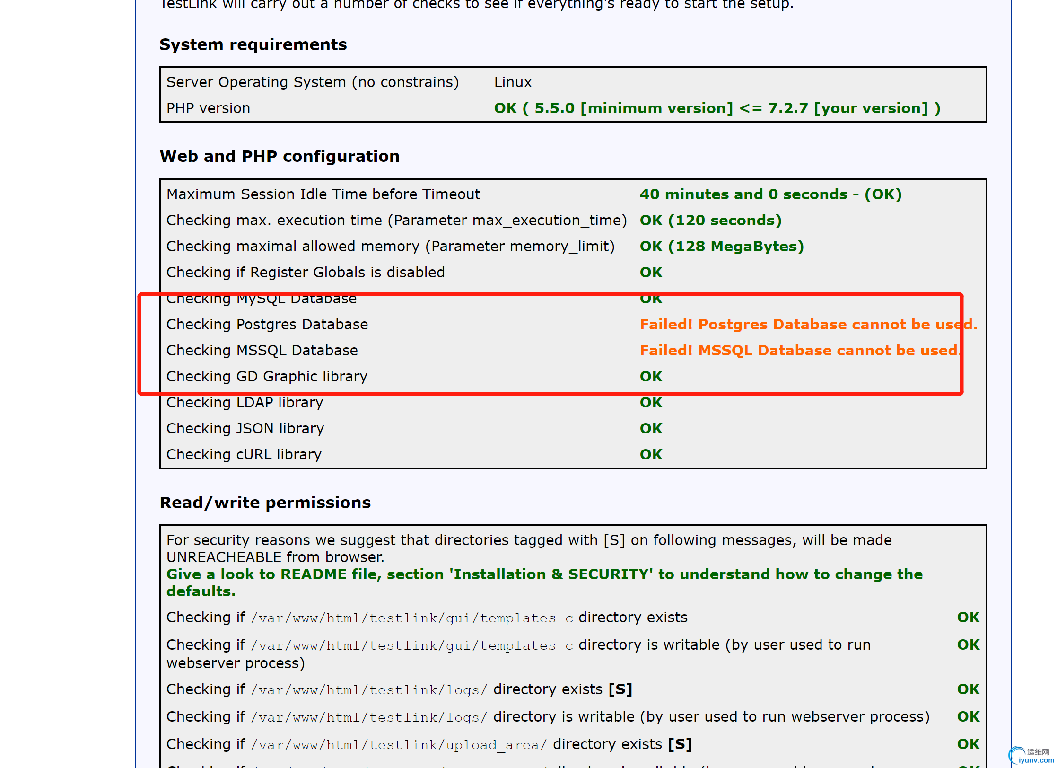Viewport: 1057px width, 768px height.
Task: Click the security reasons [S] notice paragraph
Action: click(529, 549)
